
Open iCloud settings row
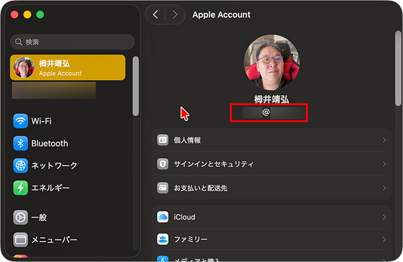(x=271, y=217)
